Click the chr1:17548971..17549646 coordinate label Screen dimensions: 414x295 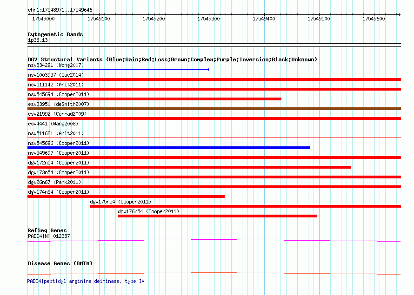pos(60,10)
